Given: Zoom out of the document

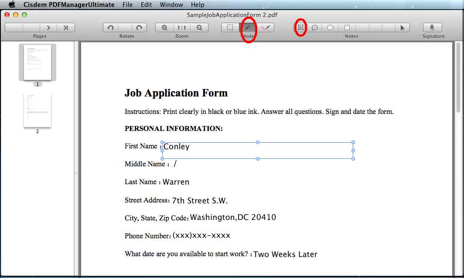Looking at the screenshot, I should [199, 27].
